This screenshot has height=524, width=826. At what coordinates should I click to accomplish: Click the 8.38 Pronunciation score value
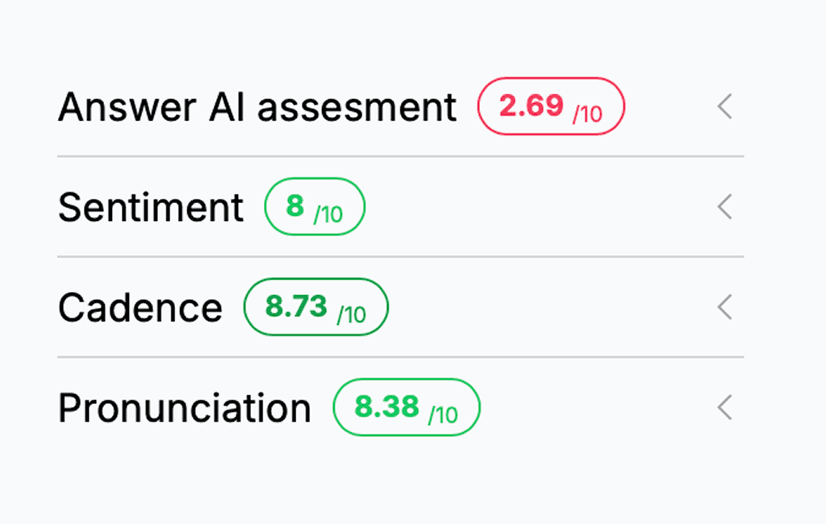[x=386, y=406]
